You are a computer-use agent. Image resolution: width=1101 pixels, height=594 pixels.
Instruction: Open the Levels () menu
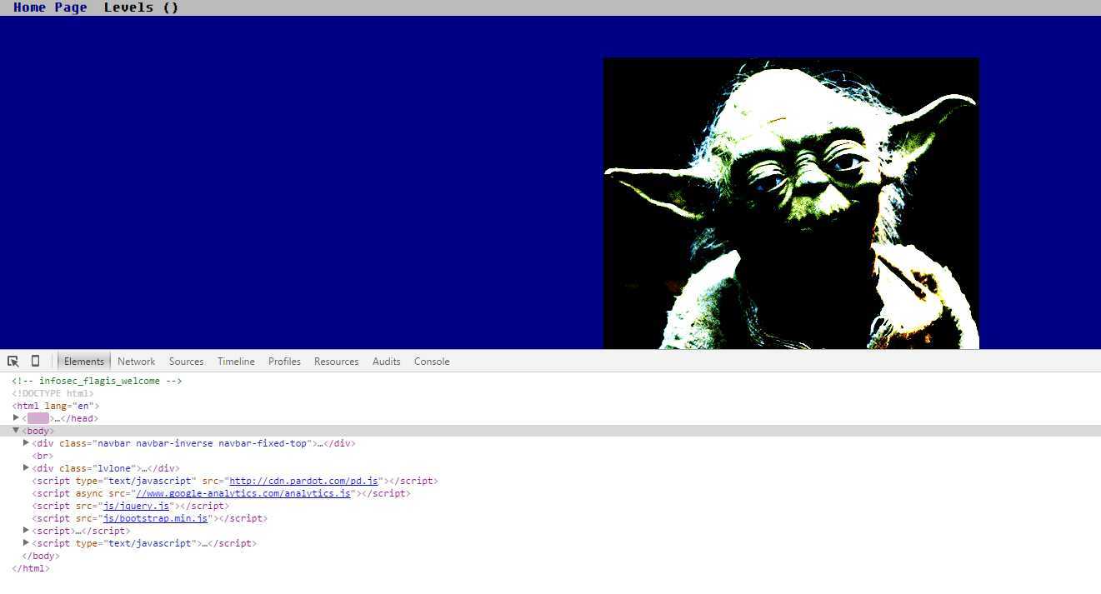coord(141,7)
